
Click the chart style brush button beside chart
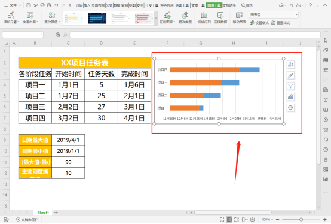(290, 75)
